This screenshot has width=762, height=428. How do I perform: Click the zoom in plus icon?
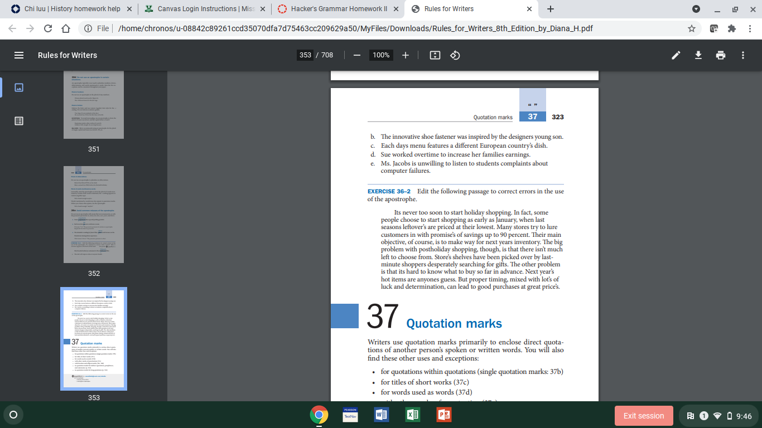point(406,55)
